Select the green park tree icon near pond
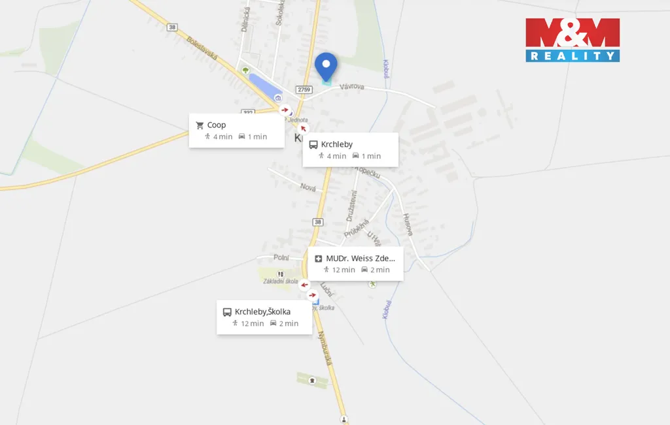Screen dimensions: 670x425 245,71
